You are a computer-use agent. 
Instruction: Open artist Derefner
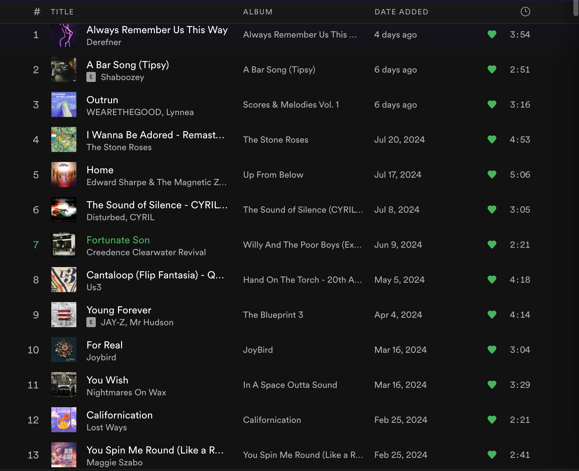point(104,42)
